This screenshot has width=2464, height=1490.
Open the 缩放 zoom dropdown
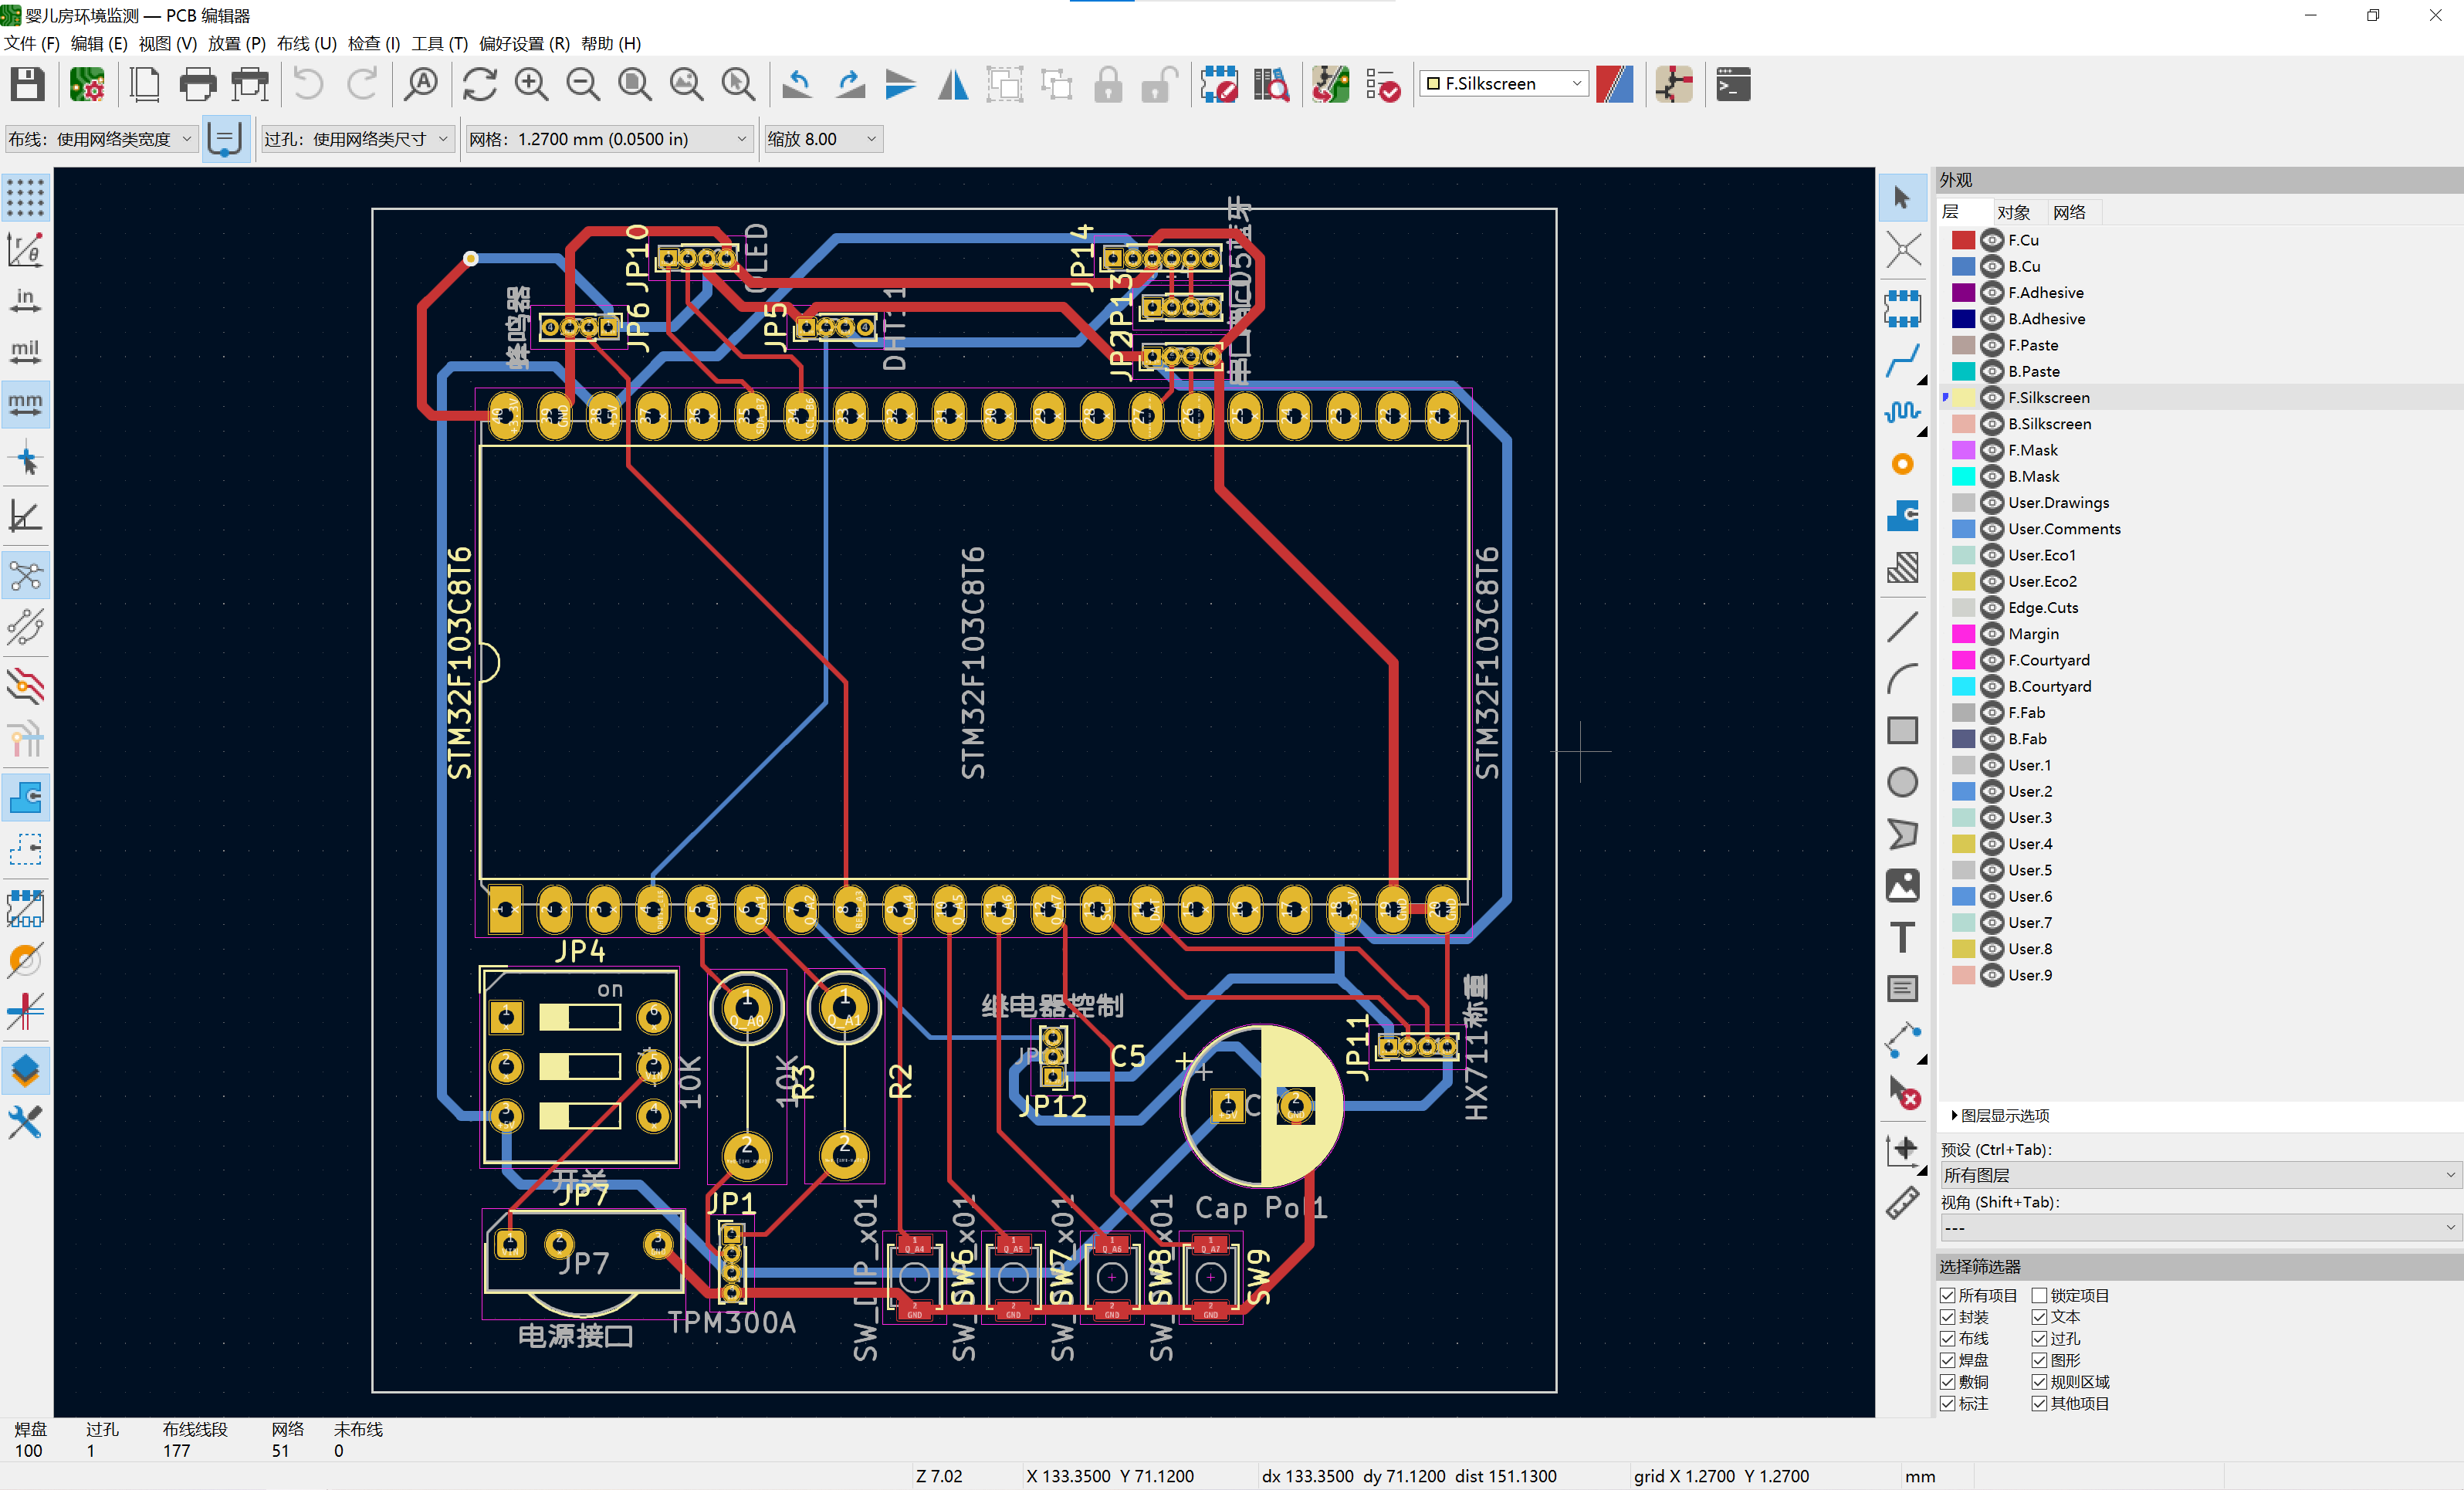click(822, 139)
